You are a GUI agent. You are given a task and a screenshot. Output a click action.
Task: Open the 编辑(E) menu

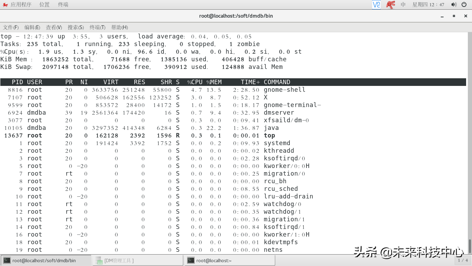pos(32,27)
